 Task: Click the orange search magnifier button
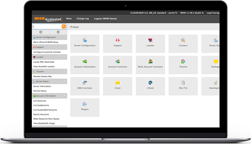coord(64,27)
